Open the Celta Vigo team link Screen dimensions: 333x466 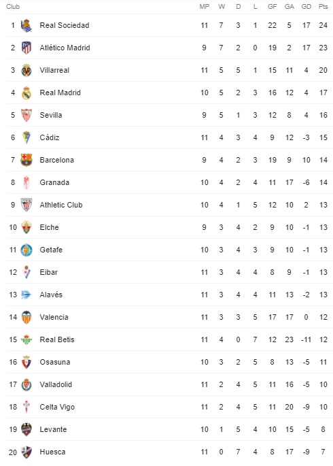click(57, 407)
